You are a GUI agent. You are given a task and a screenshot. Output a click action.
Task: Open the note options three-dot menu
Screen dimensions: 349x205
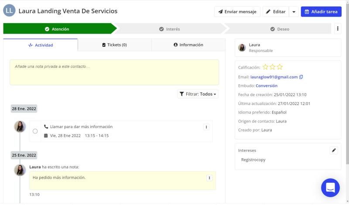(x=209, y=178)
